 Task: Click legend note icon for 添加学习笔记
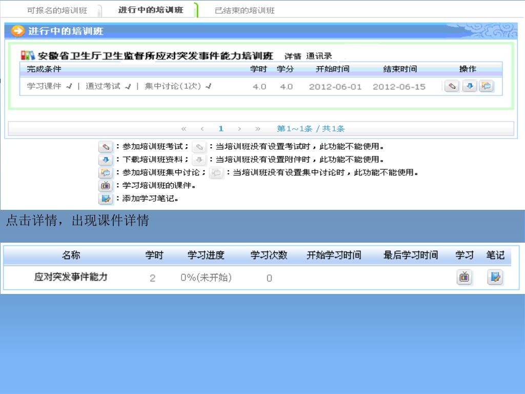point(106,199)
